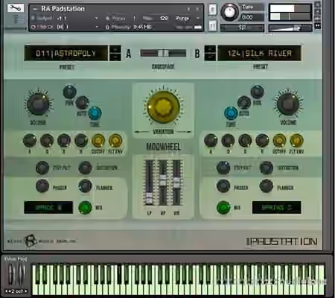The image size is (335, 298).
Task: Click layer A yellow Cutoff knob
Action: (98, 141)
